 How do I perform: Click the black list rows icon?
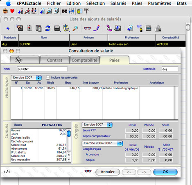(x=57, y=28)
